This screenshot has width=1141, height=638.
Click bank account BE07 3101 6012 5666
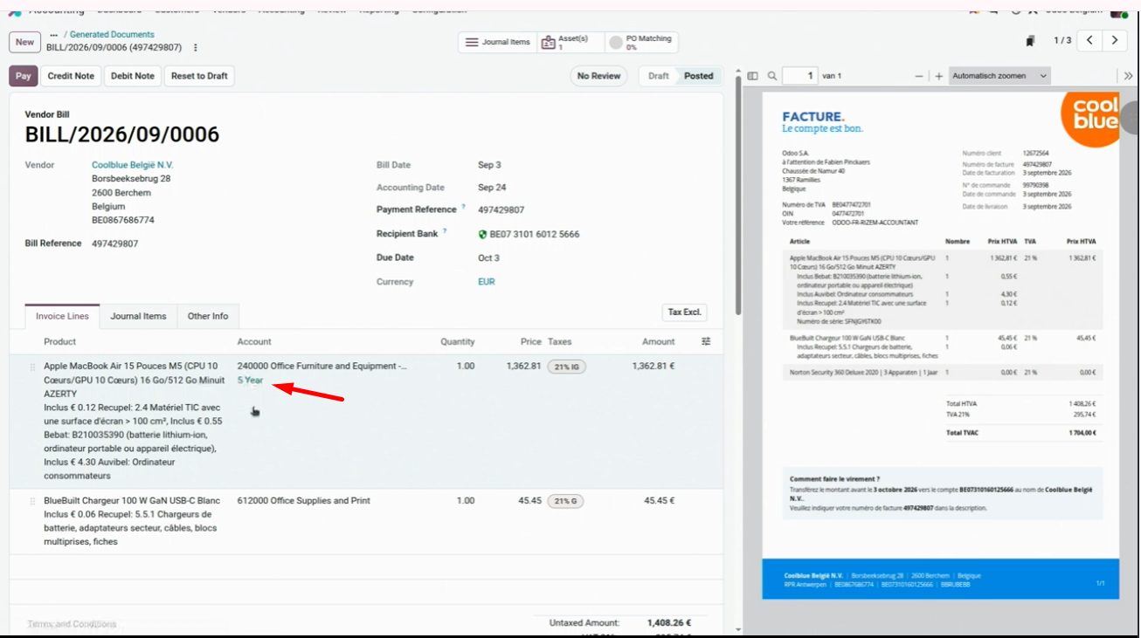coord(534,234)
